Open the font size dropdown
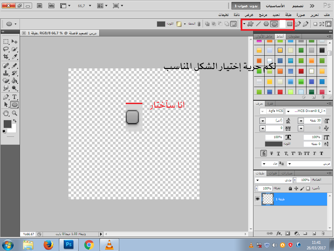Image resolution: width=334 pixels, height=251 pixels. (x=301, y=121)
